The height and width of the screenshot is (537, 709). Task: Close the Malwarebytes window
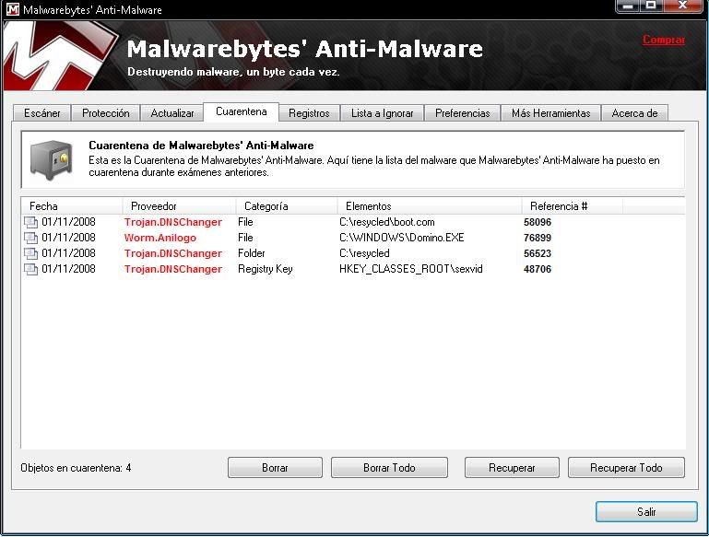[683, 6]
